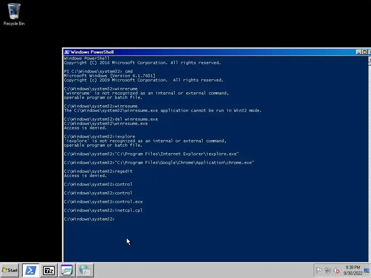Click the 'C:\Windows\system32>iexplore' command line
The height and width of the screenshot is (278, 371).
pyautogui.click(x=99, y=136)
